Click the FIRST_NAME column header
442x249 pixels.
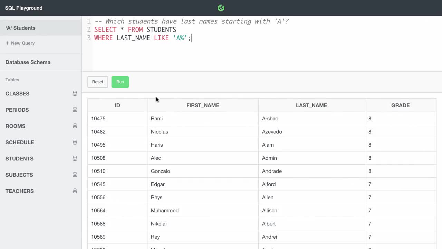point(203,105)
